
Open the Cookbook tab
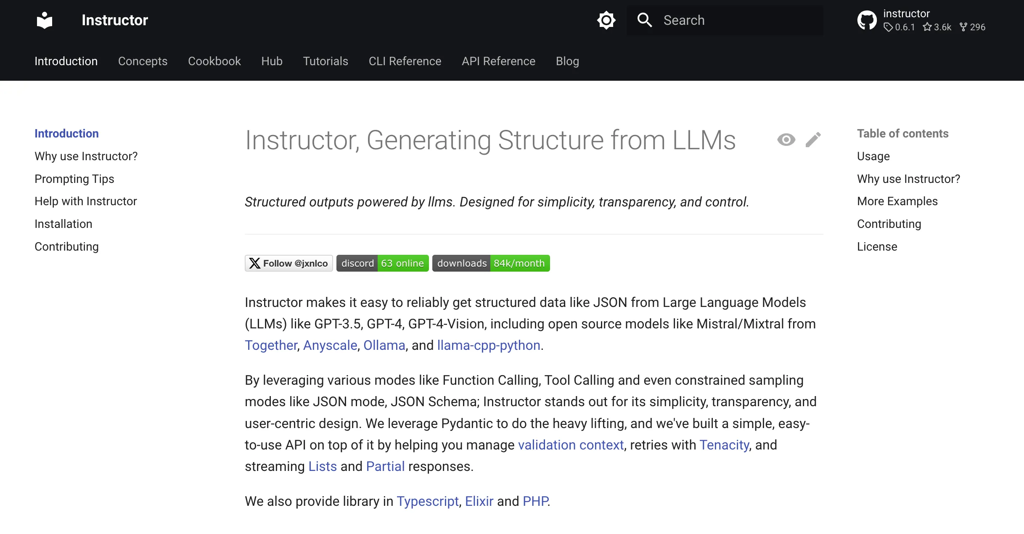[214, 61]
